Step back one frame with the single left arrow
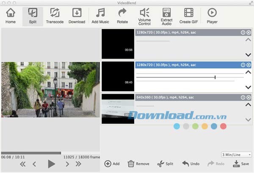The height and width of the screenshot is (173, 254). tap(34, 164)
